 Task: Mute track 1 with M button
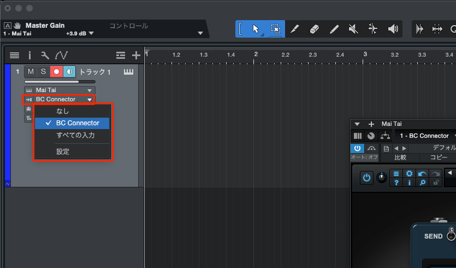[31, 72]
